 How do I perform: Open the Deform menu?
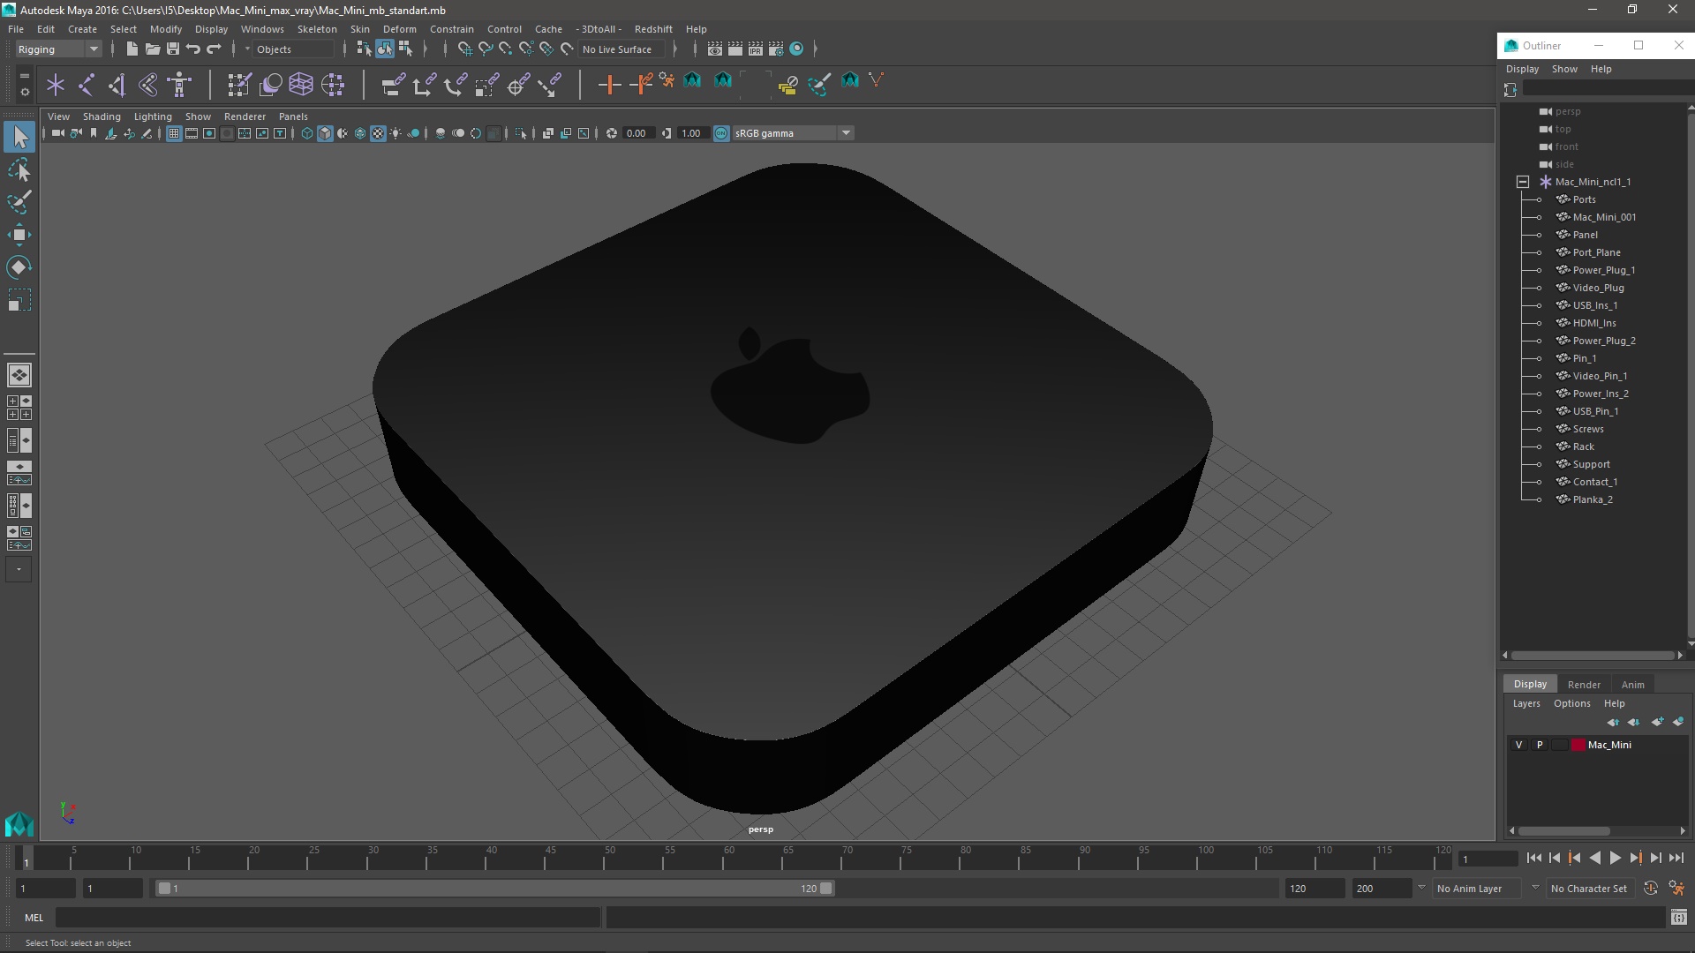click(x=399, y=29)
